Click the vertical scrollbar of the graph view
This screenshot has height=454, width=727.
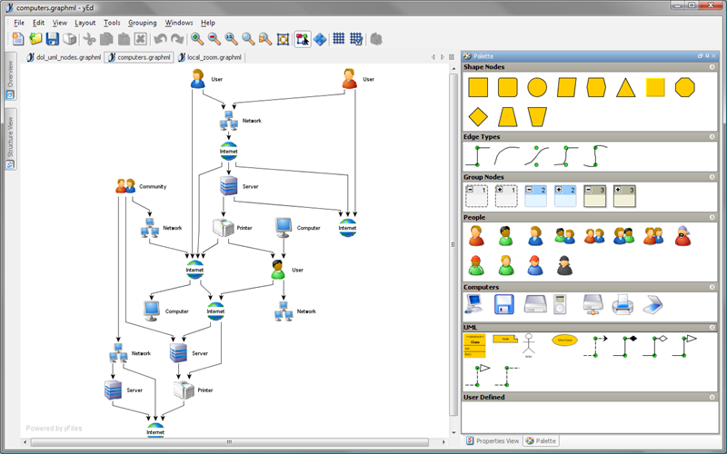coord(453,244)
